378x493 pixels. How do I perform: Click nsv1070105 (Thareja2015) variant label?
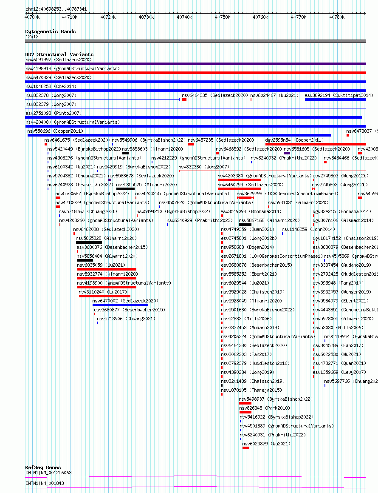(251, 390)
